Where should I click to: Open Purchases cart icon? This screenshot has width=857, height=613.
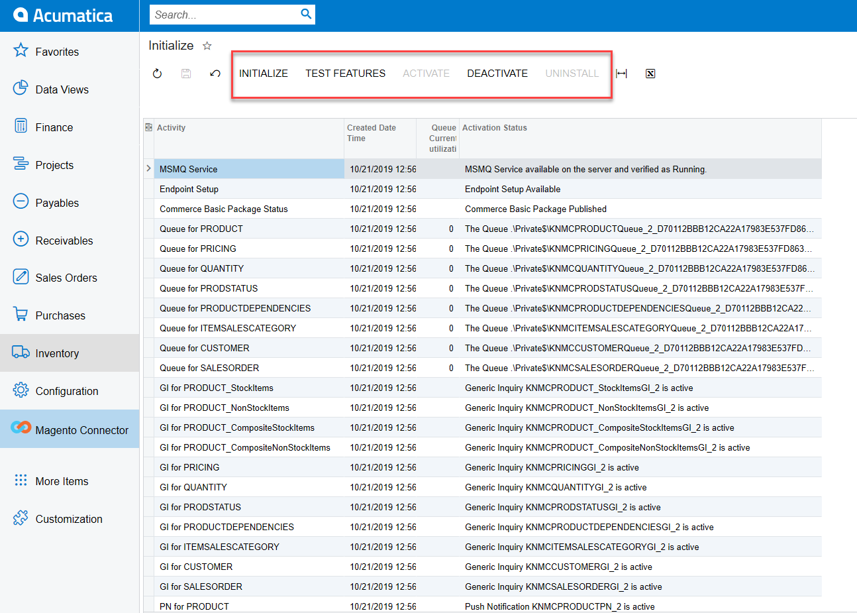tap(21, 314)
